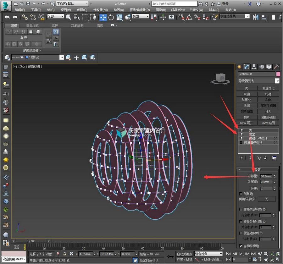The image size is (283, 264).
Task: Click the 设置关键点 button
Action: click(x=185, y=260)
